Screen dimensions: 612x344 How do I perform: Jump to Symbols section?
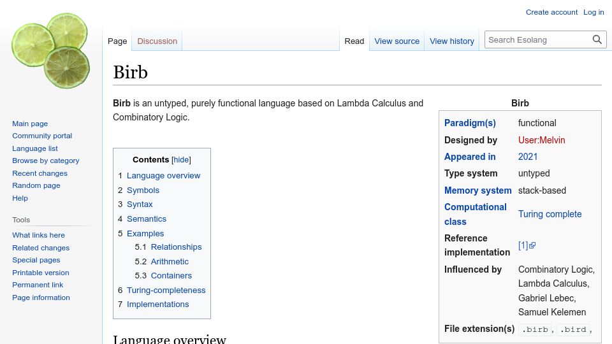pos(143,190)
